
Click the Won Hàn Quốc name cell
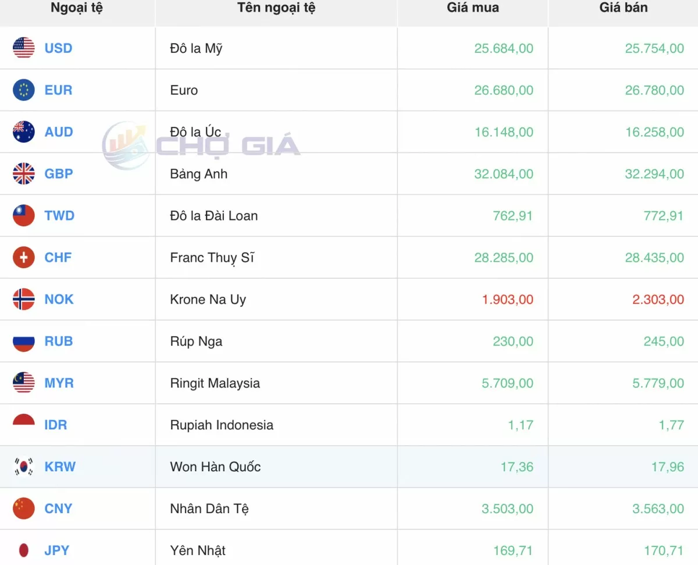[x=215, y=467]
